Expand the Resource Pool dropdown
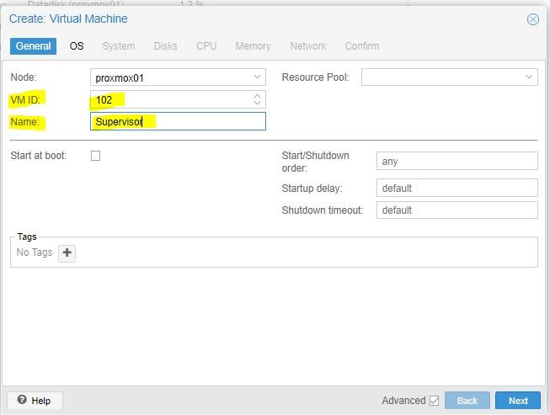Image resolution: width=550 pixels, height=415 pixels. click(x=529, y=77)
